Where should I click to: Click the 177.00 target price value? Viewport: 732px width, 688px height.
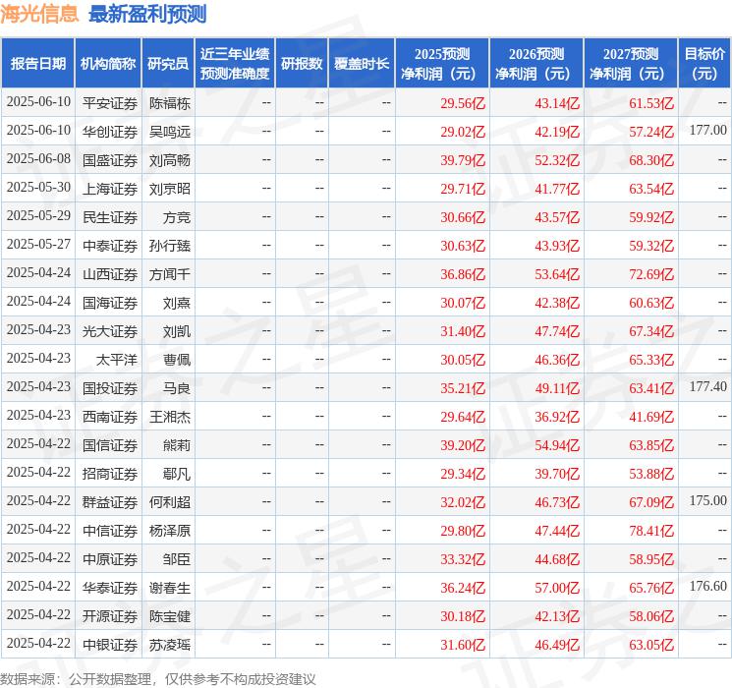point(708,130)
